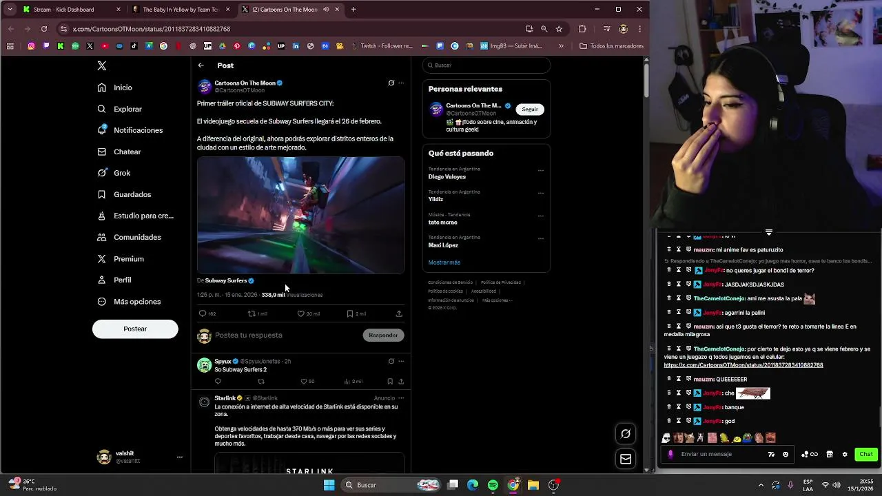Open Chatear in the X sidebar
The image size is (882, 496).
(x=119, y=152)
